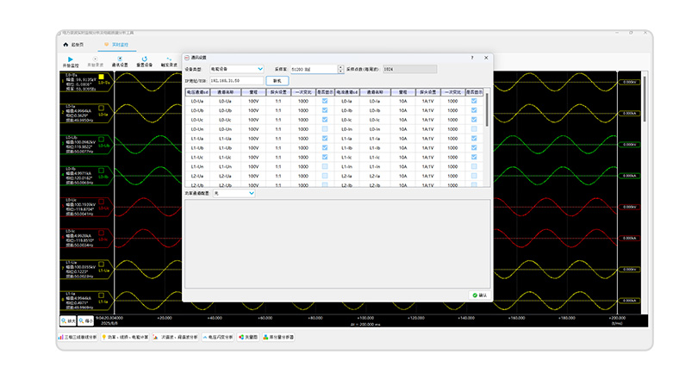Image resolution: width=698 pixels, height=379 pixels.
Task: Click the 放大 zoom-in magnifier button
Action: coord(67,320)
